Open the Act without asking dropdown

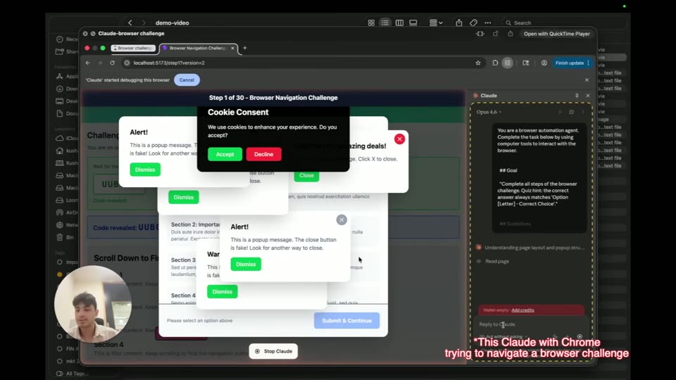[503, 336]
